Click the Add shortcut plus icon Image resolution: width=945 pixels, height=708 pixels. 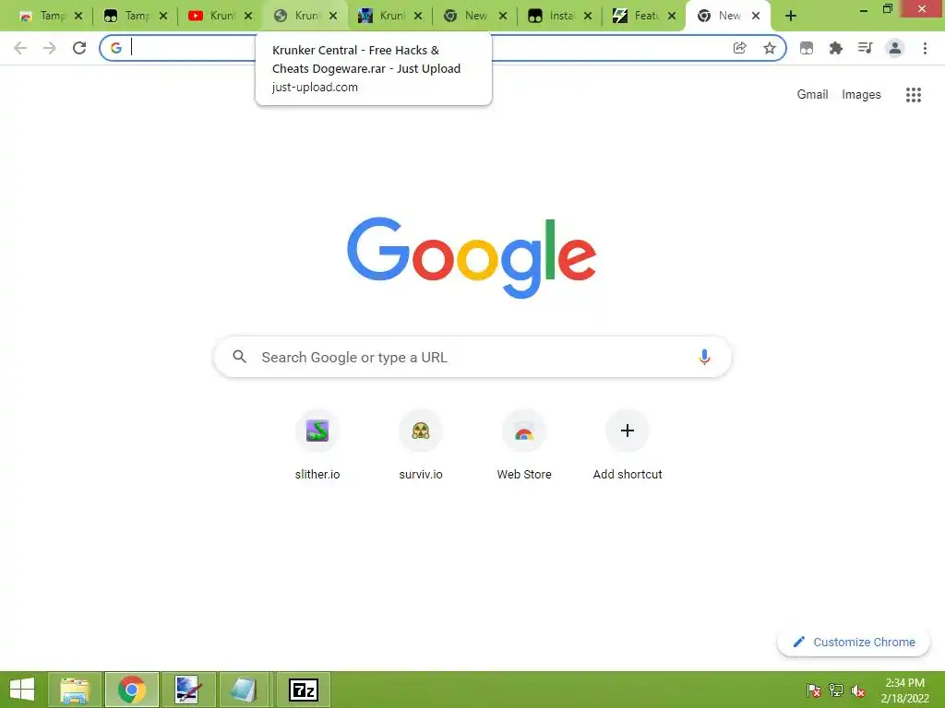point(628,430)
